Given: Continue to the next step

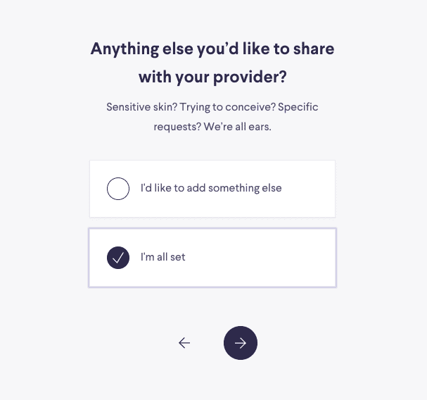Looking at the screenshot, I should (241, 343).
